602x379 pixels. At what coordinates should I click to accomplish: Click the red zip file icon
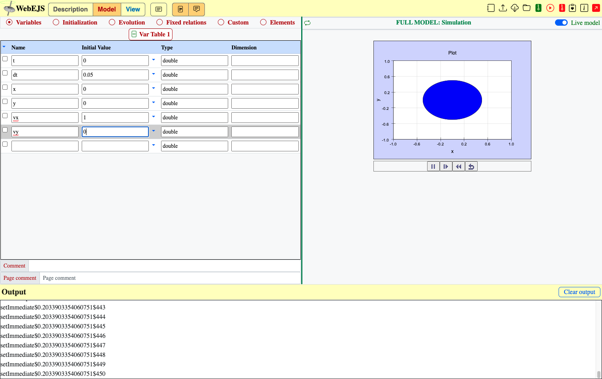[562, 8]
